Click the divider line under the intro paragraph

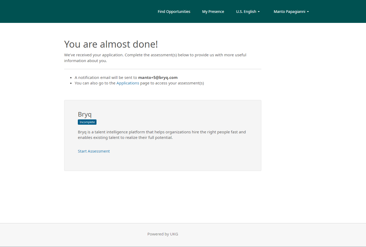click(162, 69)
